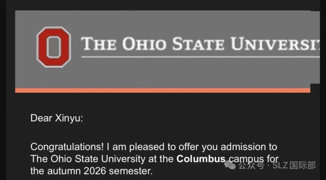Click the white underline beneath the wordmark
Image resolution: width=326 pixels, height=180 pixels.
click(x=200, y=57)
